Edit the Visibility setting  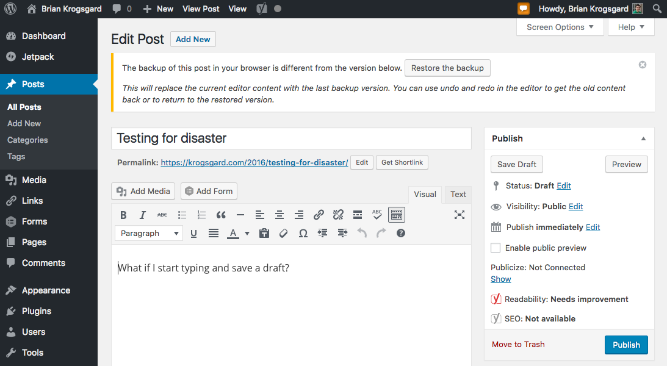[x=575, y=207]
